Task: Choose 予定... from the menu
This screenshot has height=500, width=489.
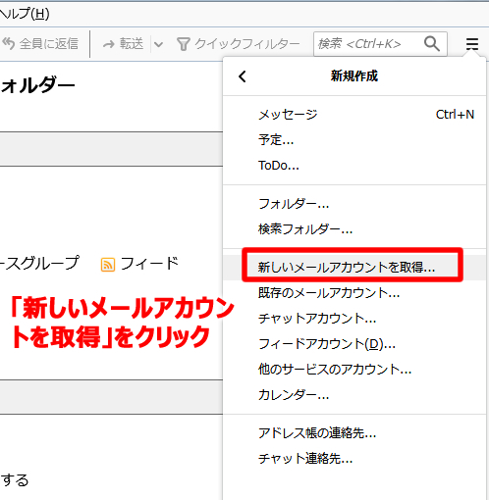Action: point(354,140)
